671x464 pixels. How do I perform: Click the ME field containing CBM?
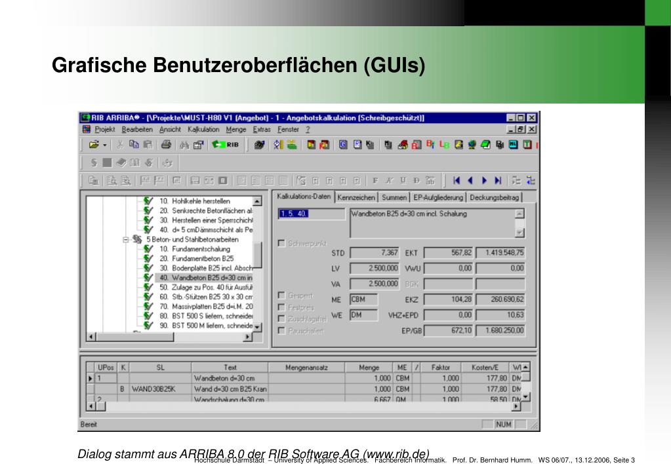(364, 300)
